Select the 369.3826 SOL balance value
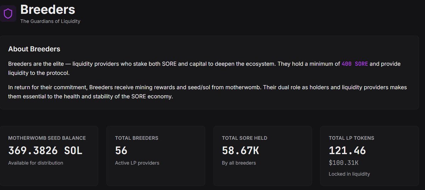The height and width of the screenshot is (190, 425). [45, 151]
